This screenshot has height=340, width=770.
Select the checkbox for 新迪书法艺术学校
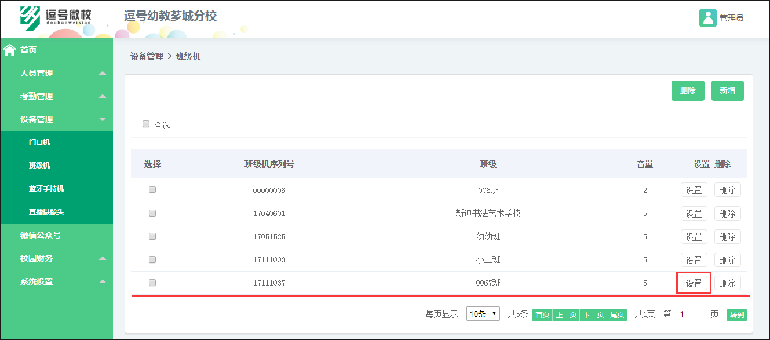(x=152, y=213)
